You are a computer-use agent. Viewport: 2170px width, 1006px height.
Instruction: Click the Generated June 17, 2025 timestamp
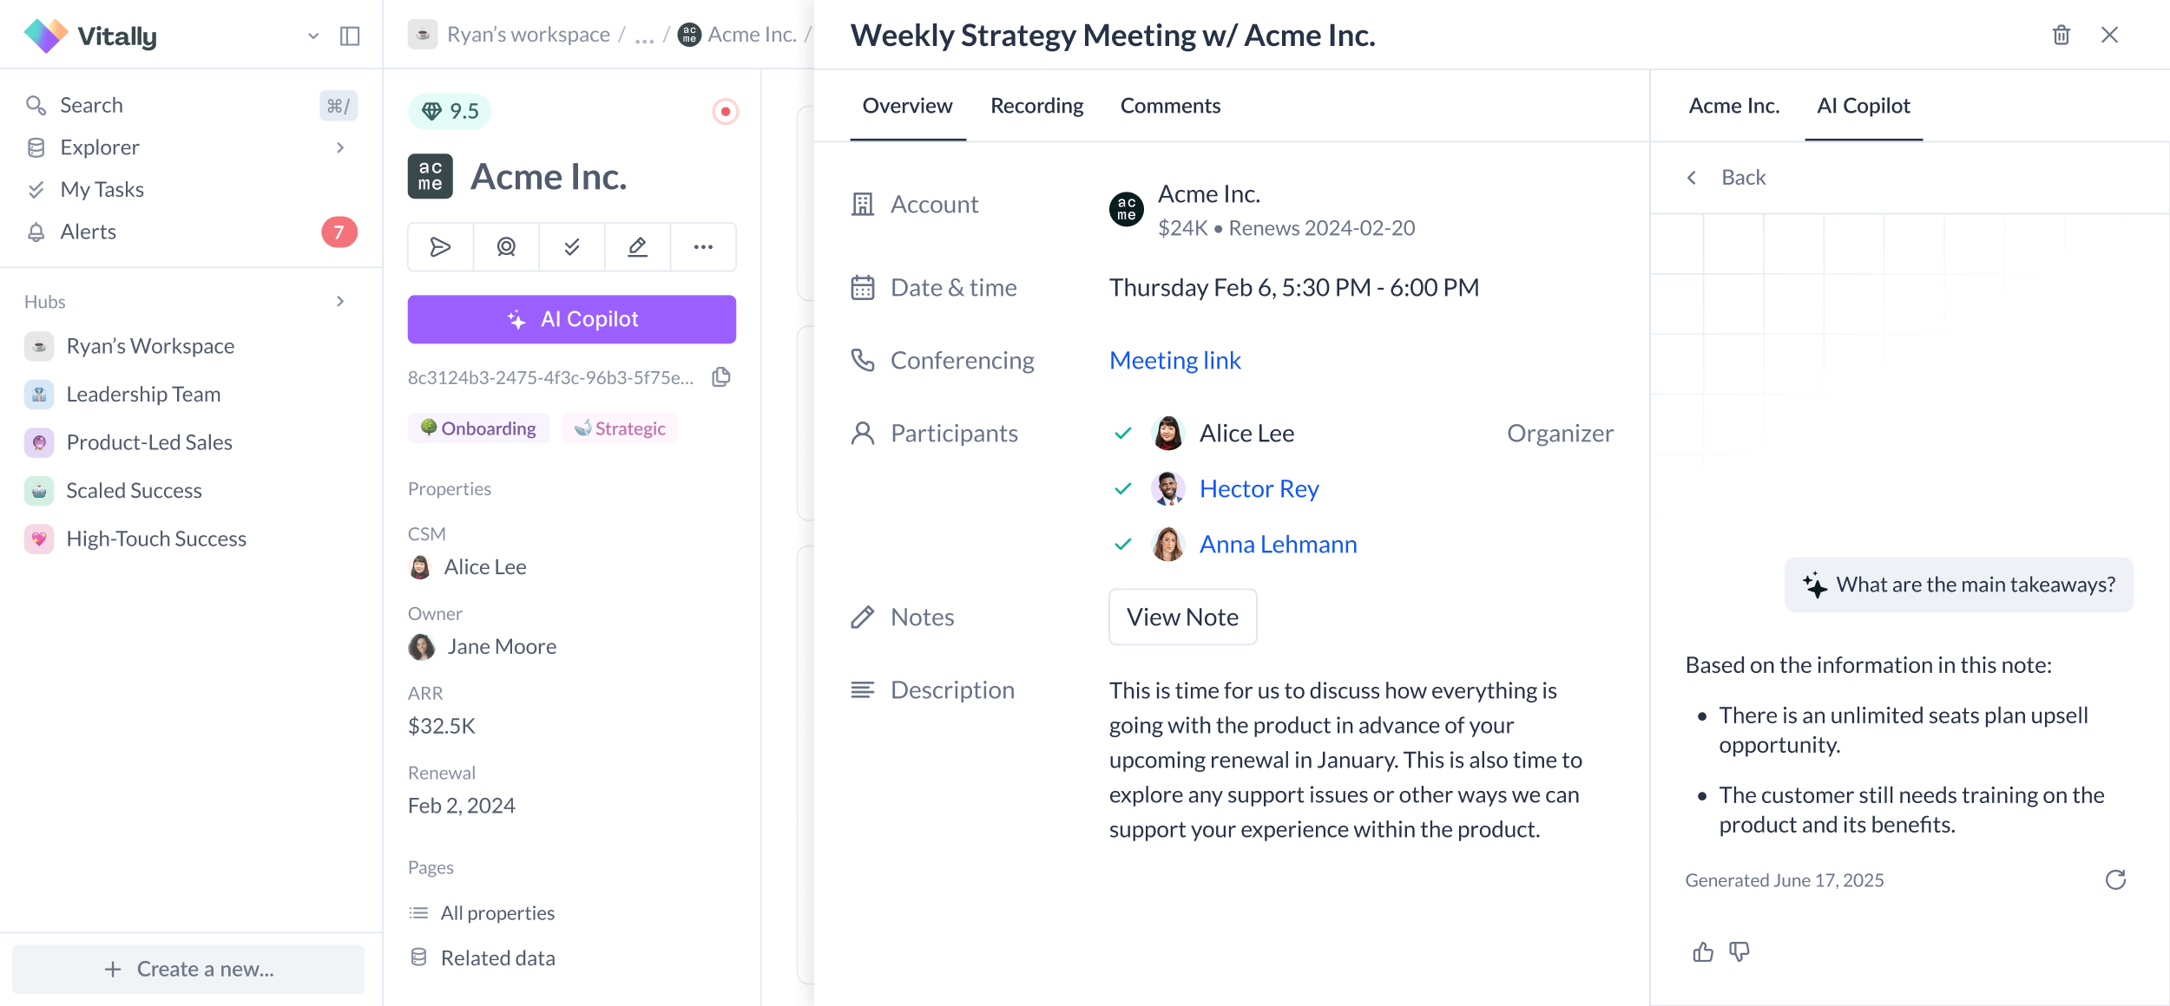1785,880
